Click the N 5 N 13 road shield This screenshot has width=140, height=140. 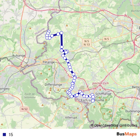pos(87,43)
